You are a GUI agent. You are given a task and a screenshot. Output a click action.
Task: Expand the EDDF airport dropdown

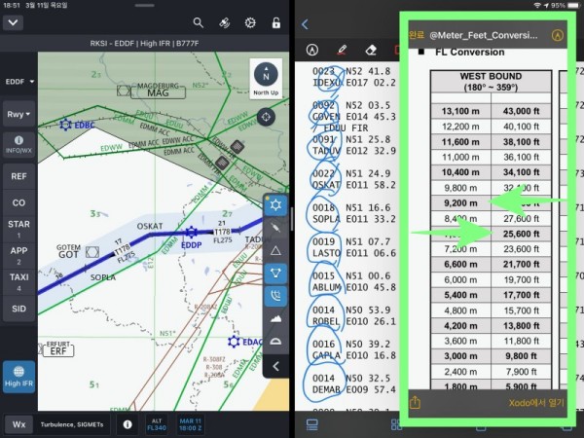point(18,82)
